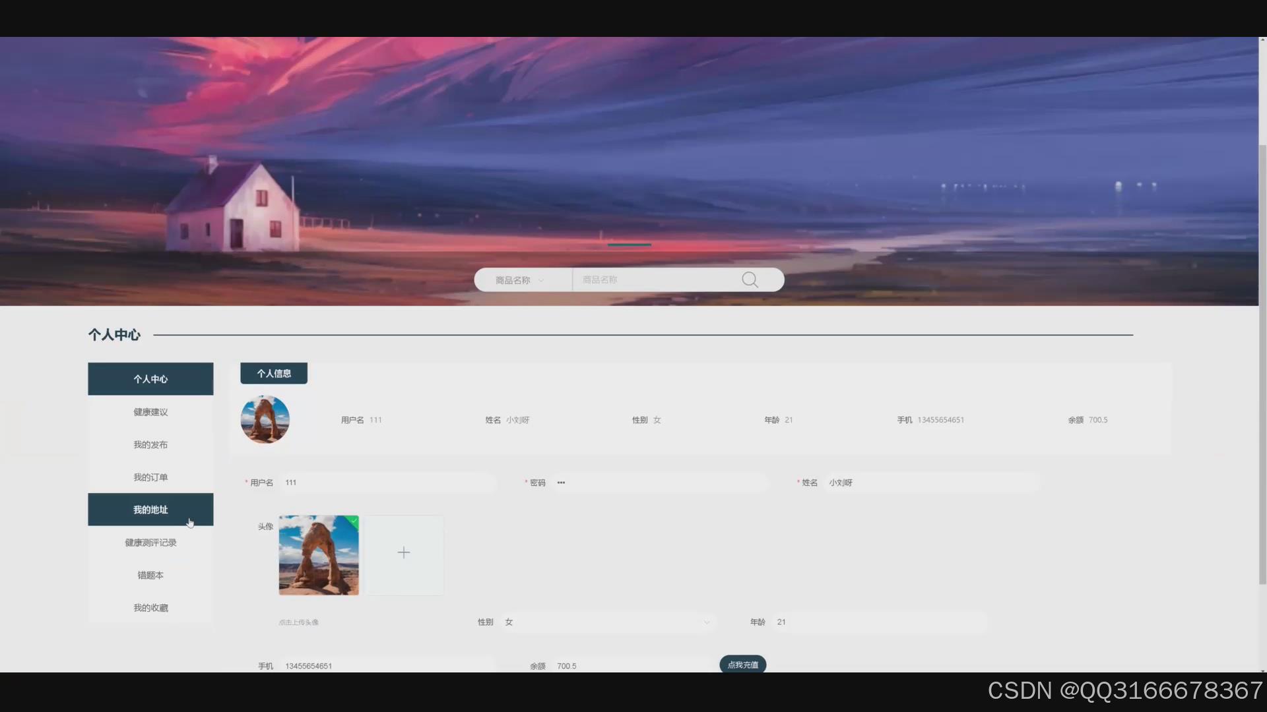Screen dimensions: 1267x712
Task: Select 我的地址 sidebar item
Action: tap(150, 510)
